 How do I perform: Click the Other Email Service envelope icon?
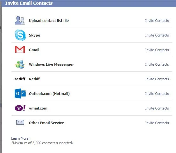(x=20, y=122)
